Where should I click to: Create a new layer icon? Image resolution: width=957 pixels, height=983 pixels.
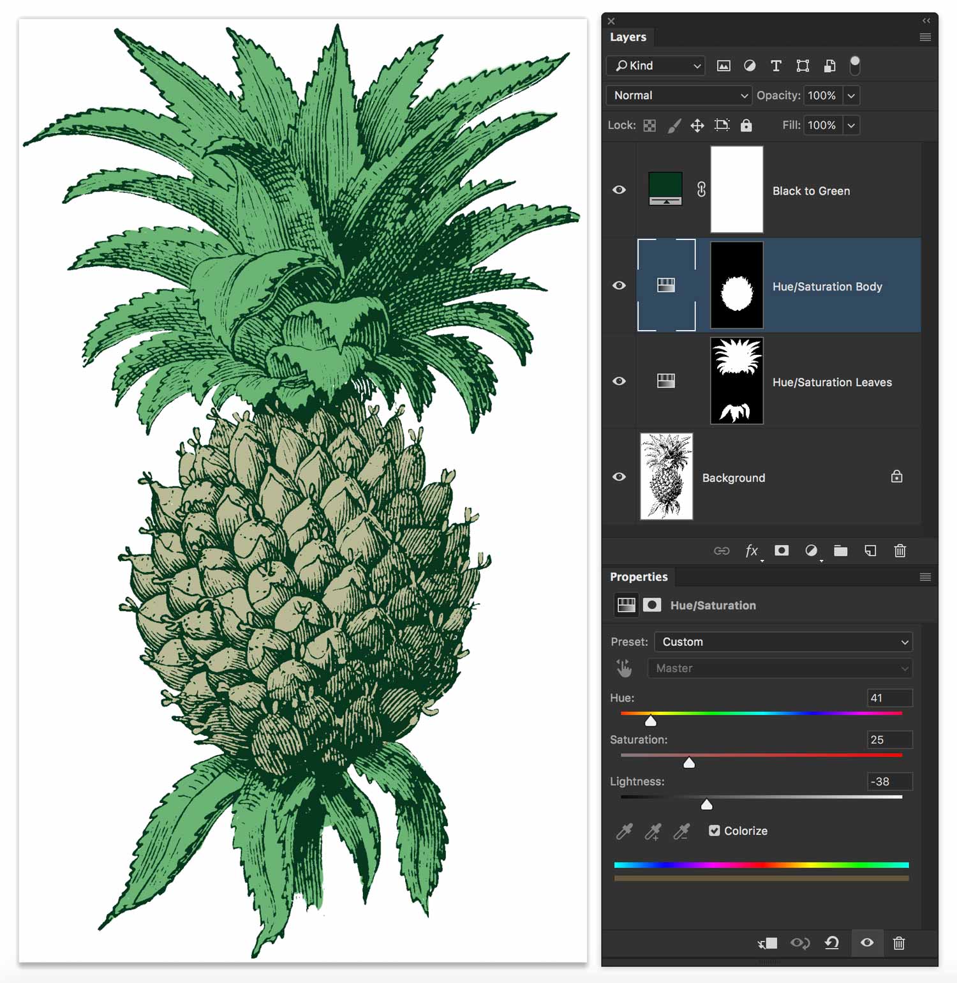click(870, 550)
